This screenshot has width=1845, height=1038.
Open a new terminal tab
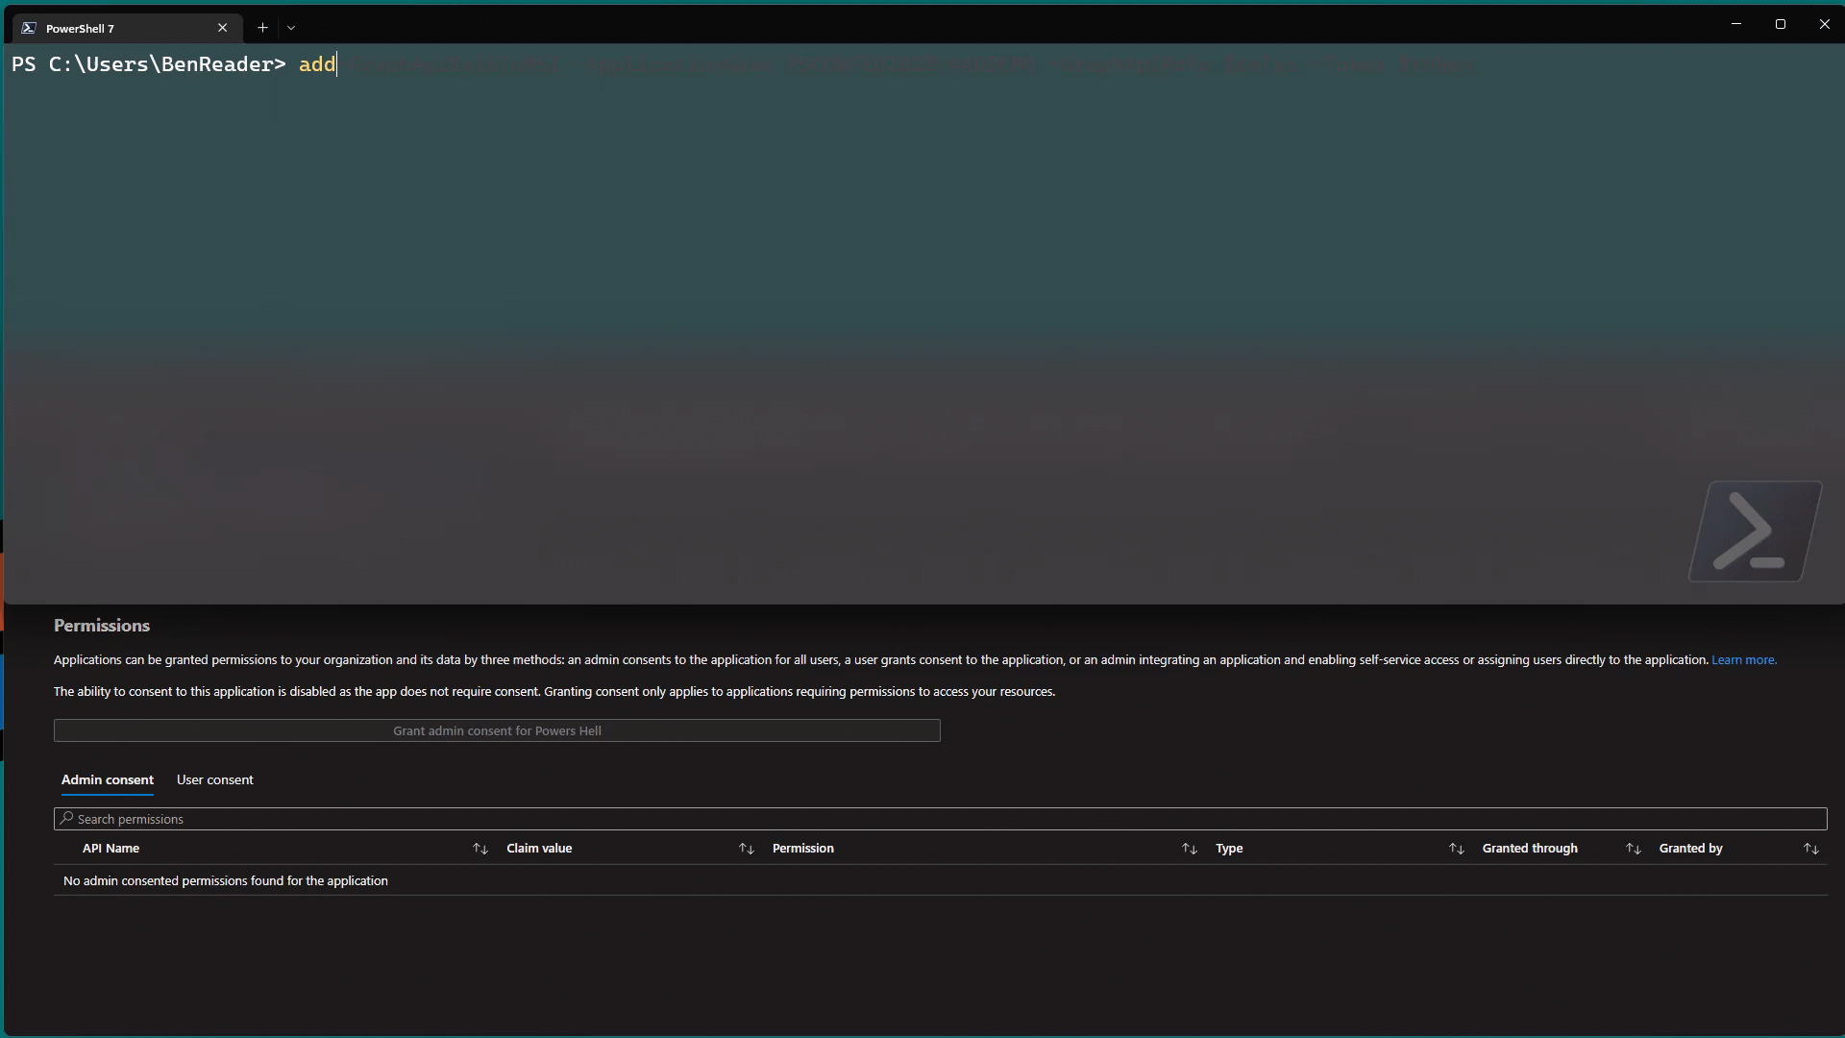(262, 28)
